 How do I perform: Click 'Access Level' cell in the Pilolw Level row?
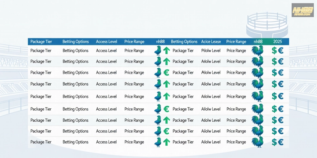[x=107, y=51]
